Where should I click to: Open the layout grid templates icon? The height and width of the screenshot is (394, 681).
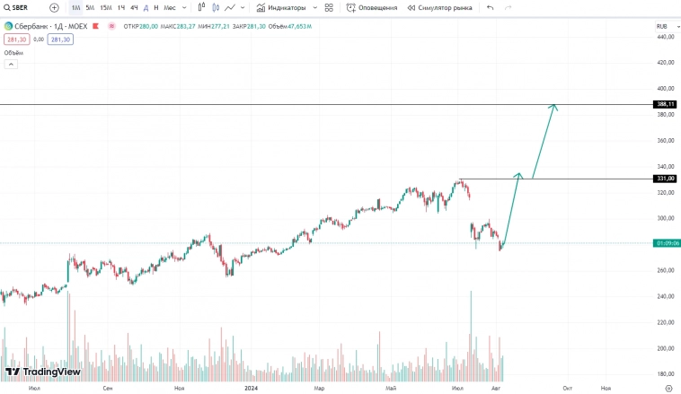(x=329, y=7)
